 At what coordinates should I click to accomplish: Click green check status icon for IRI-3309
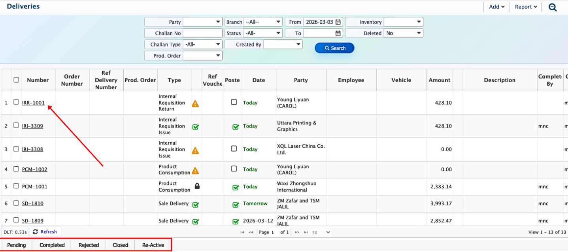click(195, 127)
